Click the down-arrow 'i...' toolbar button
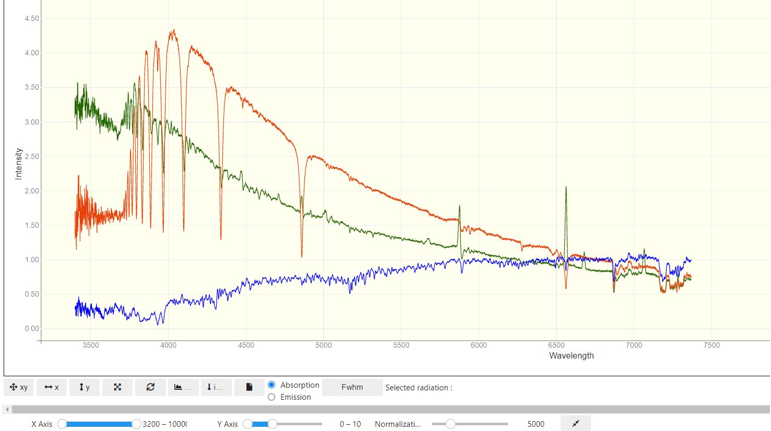This screenshot has width=771, height=431. coord(216,387)
